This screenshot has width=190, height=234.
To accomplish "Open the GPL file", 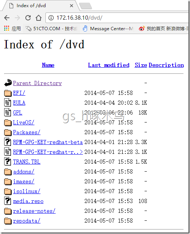I will click(x=18, y=113).
